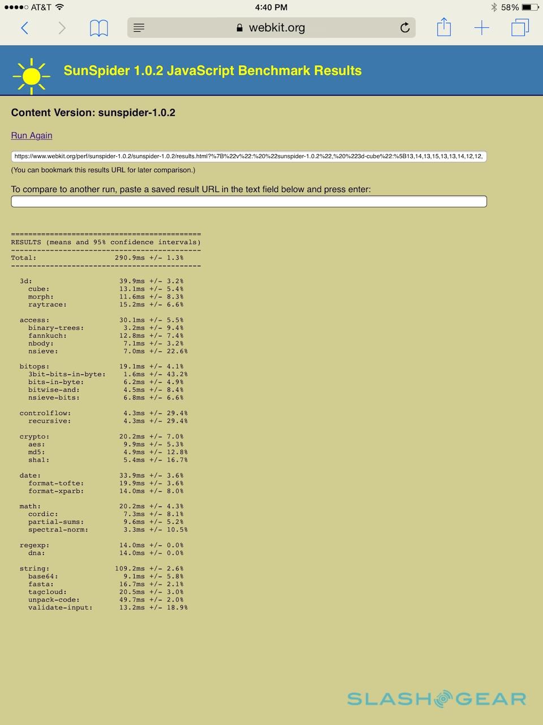Image resolution: width=543 pixels, height=725 pixels.
Task: Select the nsieve-bits 6.8ms row
Action: coord(106,398)
